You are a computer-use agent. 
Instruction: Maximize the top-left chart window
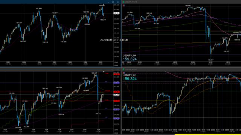113,2
